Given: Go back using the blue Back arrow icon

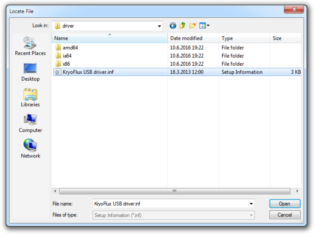Looking at the screenshot, I should point(173,26).
